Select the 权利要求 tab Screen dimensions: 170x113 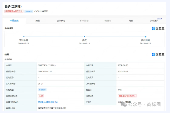pyautogui.click(x=84, y=20)
